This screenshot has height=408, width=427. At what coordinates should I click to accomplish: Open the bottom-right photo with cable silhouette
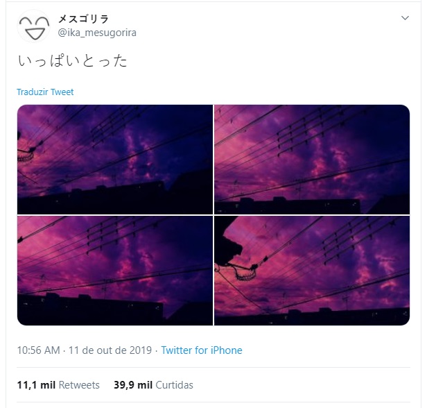[312, 271]
